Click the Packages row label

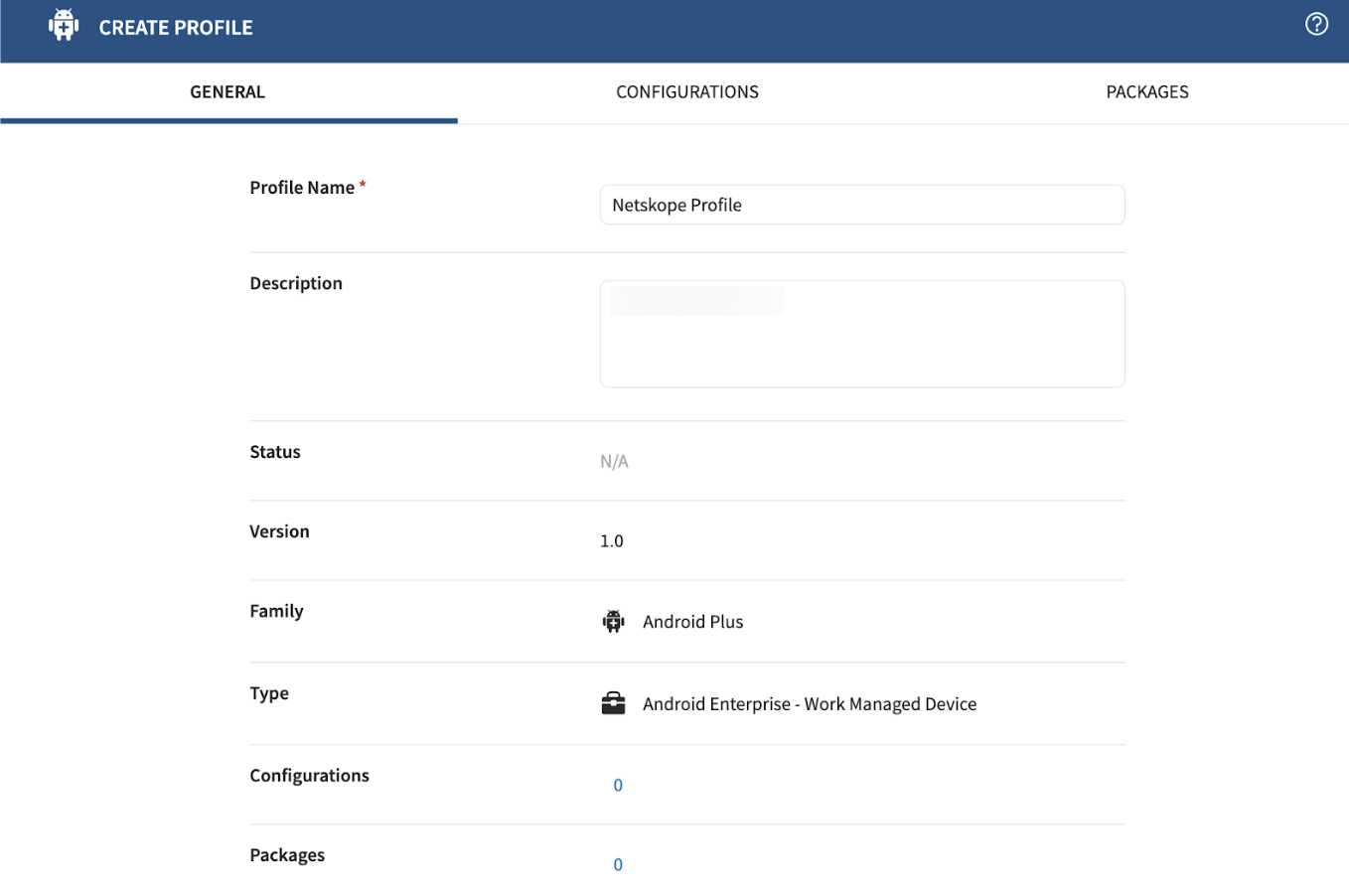(x=287, y=855)
